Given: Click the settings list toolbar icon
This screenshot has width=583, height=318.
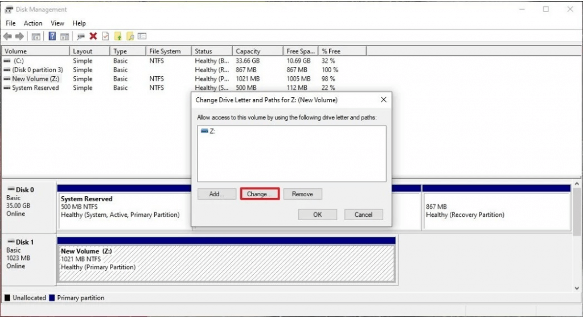Looking at the screenshot, I should tap(142, 36).
